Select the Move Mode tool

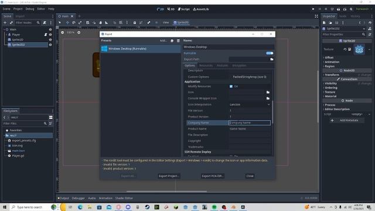(x=67, y=22)
